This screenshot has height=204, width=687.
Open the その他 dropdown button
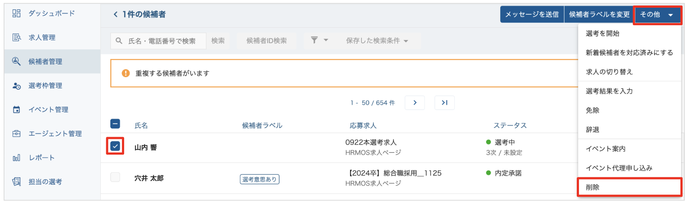coord(657,15)
